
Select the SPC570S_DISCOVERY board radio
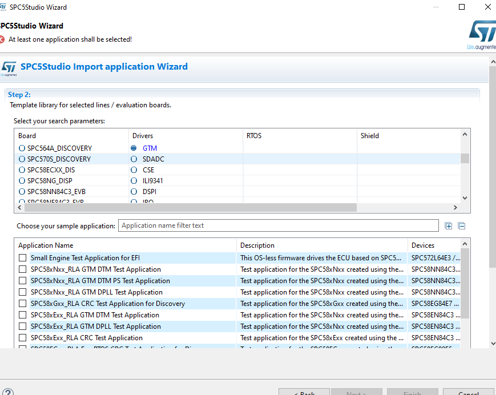click(22, 159)
